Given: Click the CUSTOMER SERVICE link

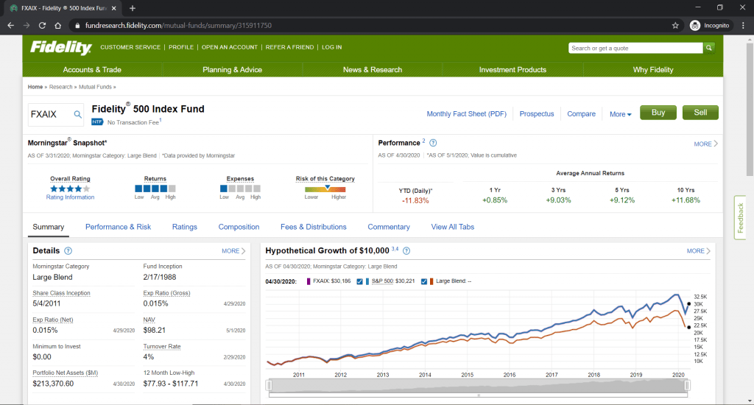Looking at the screenshot, I should coord(130,47).
